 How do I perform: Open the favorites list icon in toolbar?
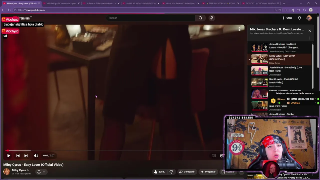click(x=298, y=10)
